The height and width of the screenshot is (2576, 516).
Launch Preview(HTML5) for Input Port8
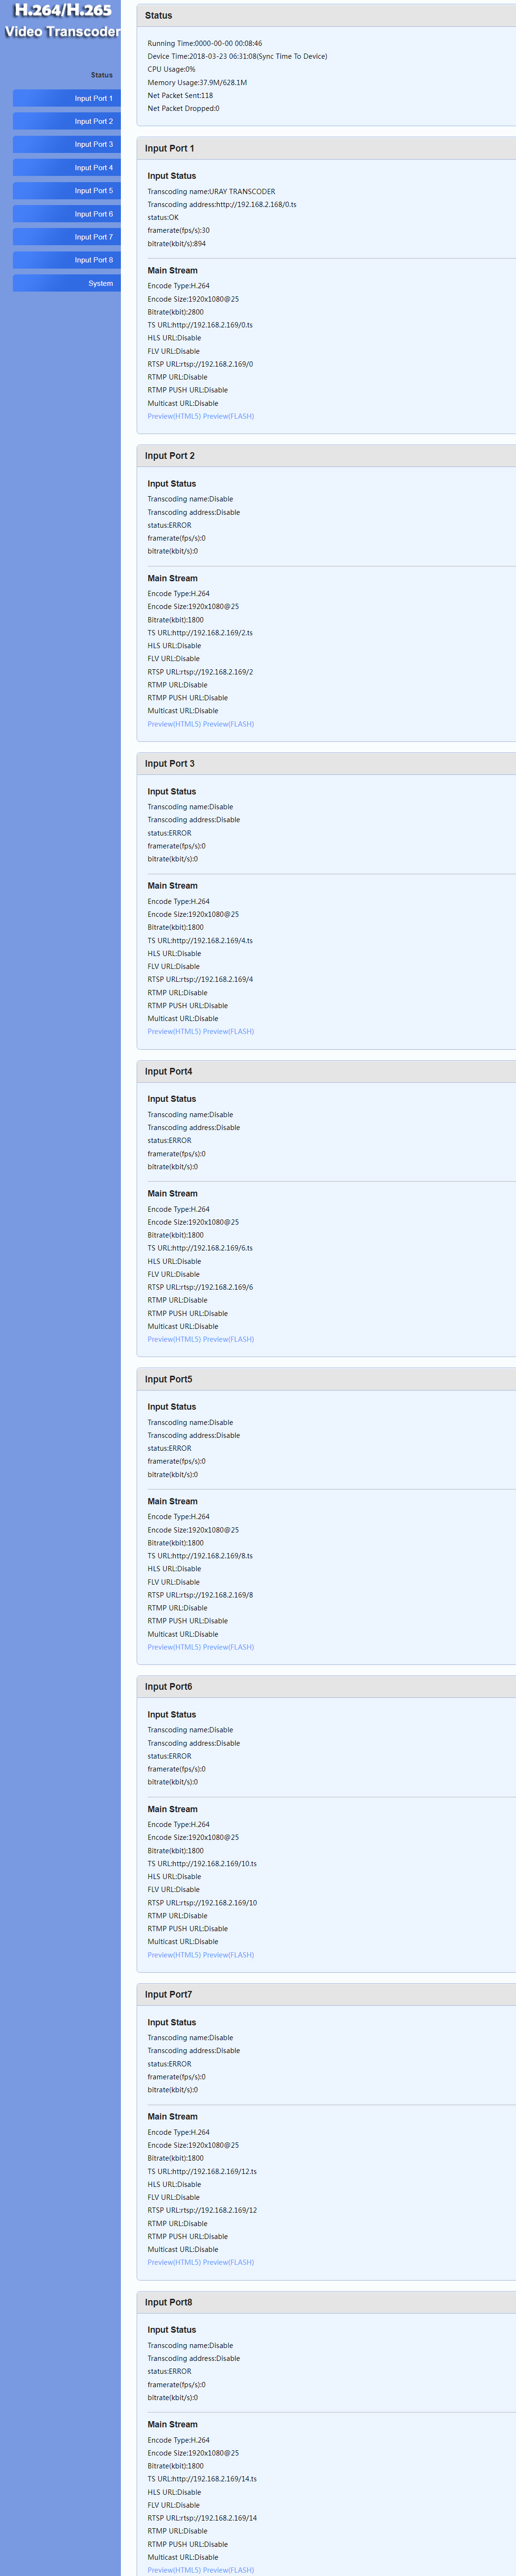(x=174, y=2570)
